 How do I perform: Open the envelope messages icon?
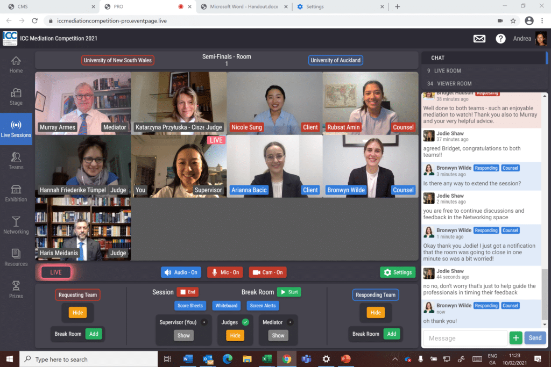pyautogui.click(x=479, y=39)
